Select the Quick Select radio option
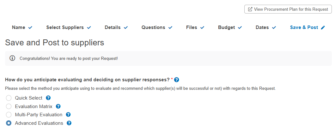 (9, 98)
